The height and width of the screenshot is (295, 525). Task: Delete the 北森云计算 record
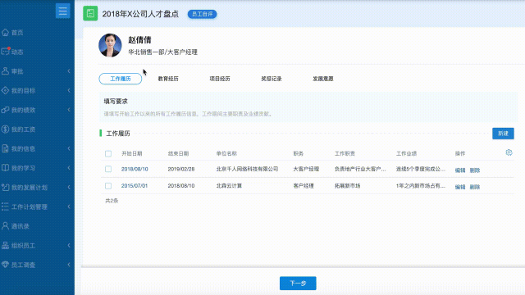click(475, 187)
